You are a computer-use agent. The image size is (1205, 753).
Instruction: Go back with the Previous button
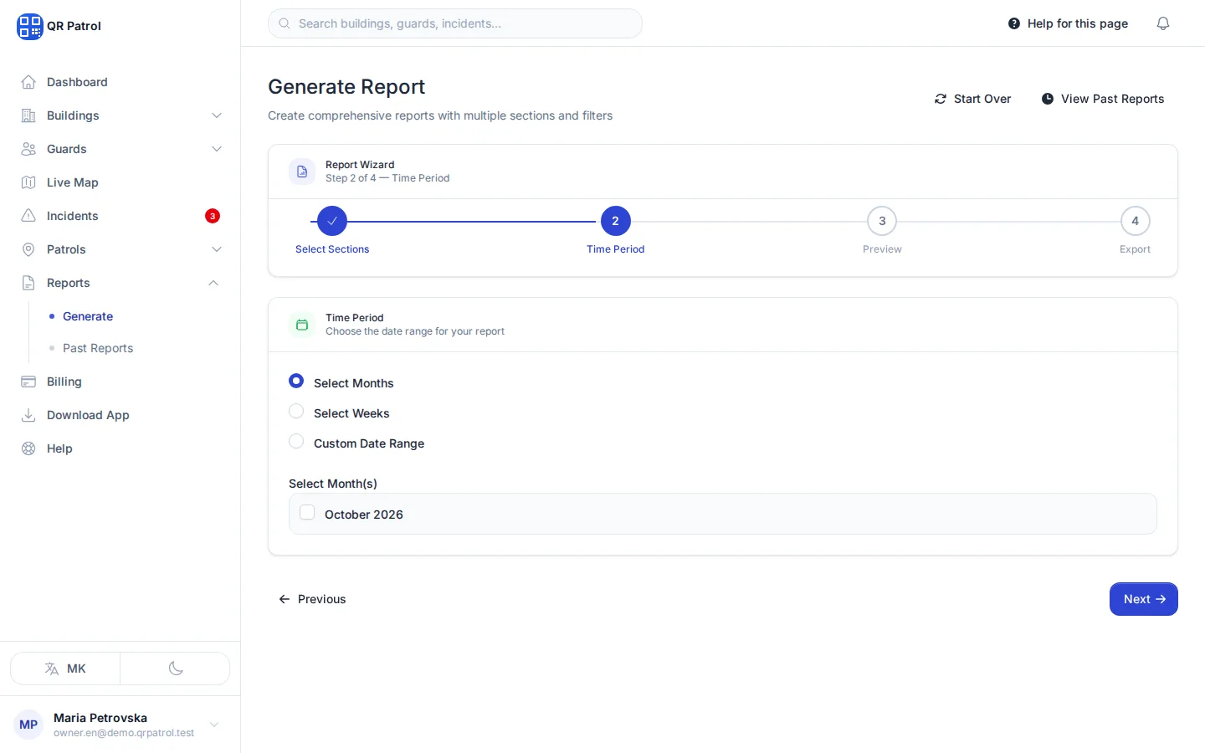(x=312, y=599)
